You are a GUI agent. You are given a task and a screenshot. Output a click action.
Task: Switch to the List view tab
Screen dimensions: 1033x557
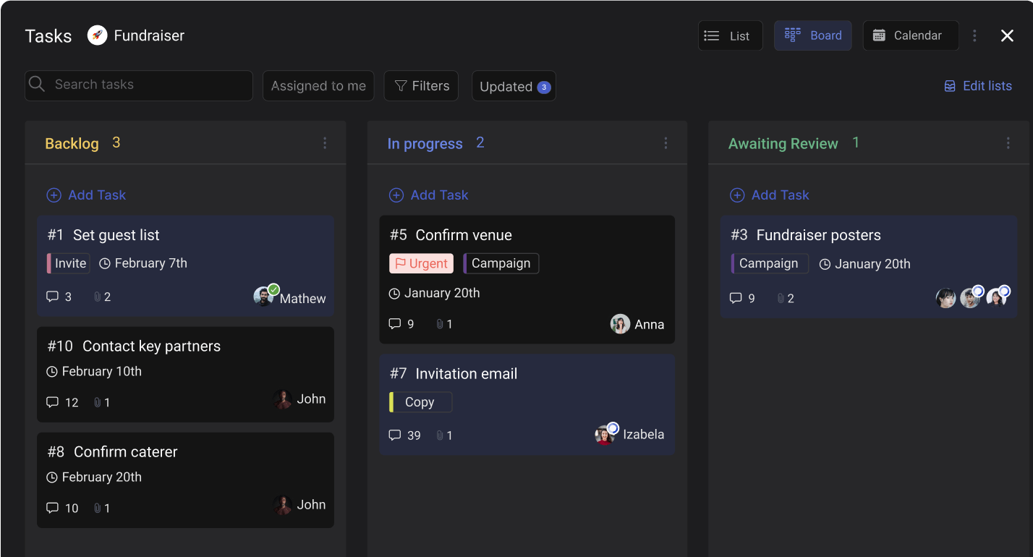730,35
